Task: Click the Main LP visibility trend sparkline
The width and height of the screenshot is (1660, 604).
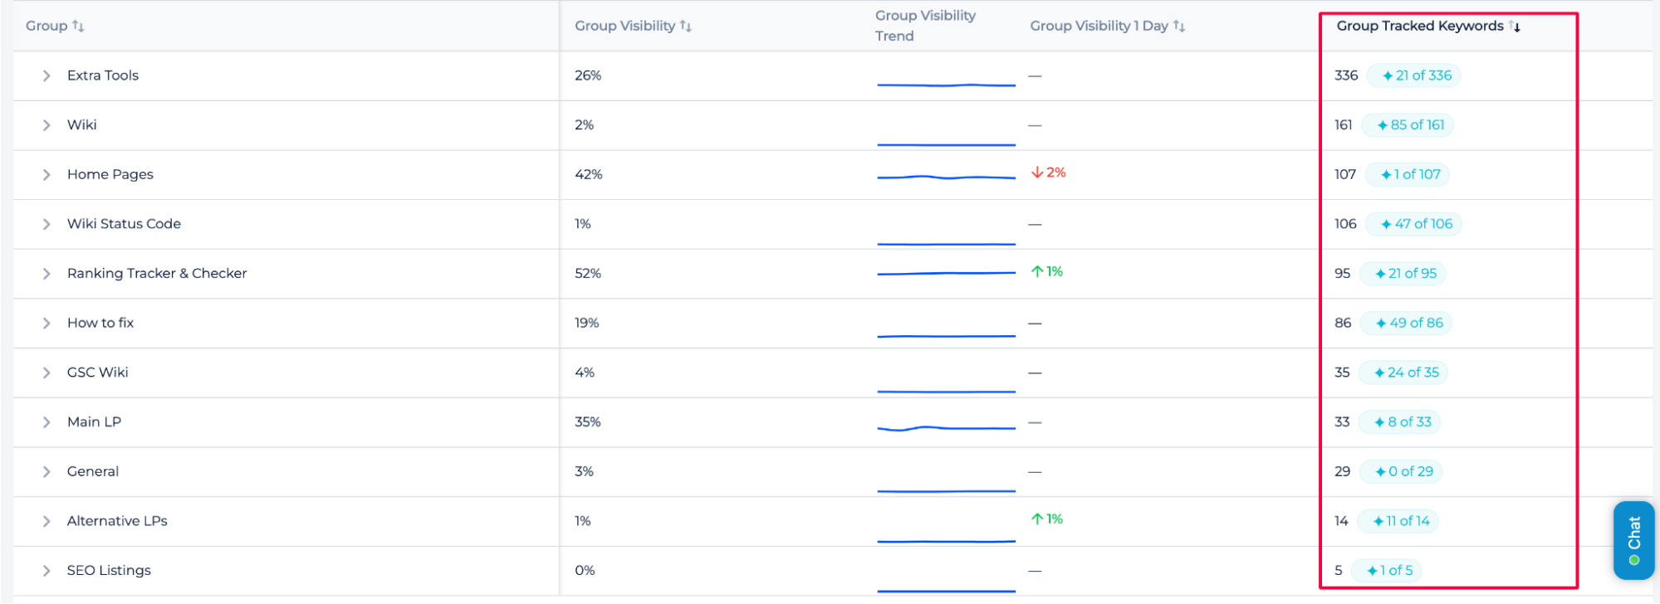Action: click(x=946, y=428)
